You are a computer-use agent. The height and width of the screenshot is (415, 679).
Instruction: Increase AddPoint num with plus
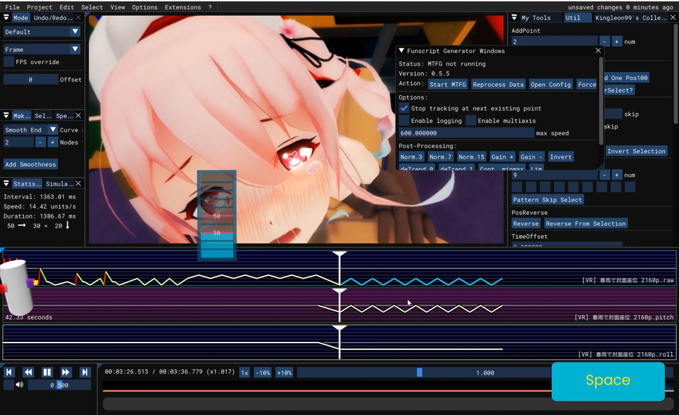tap(617, 41)
